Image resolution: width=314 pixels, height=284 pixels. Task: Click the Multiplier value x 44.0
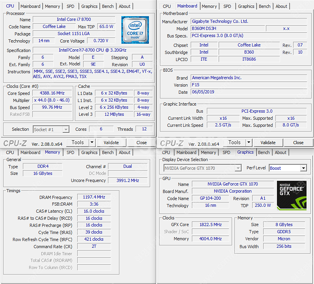(52, 100)
